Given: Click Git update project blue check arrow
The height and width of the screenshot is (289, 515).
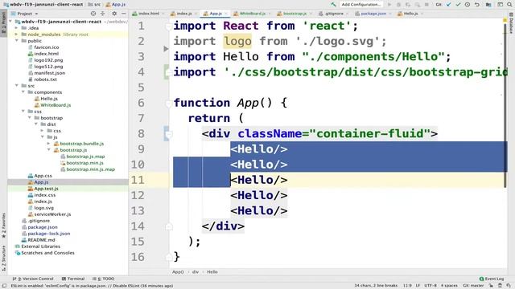Looking at the screenshot, I should coord(449,5).
